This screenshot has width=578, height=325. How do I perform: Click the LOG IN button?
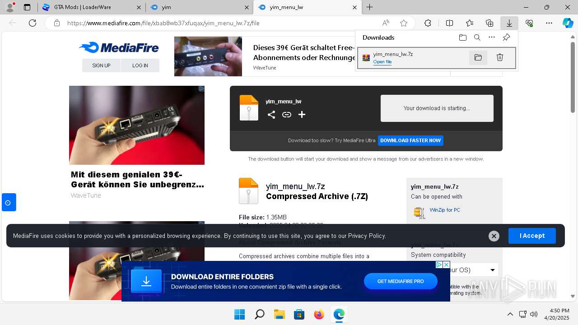140,65
